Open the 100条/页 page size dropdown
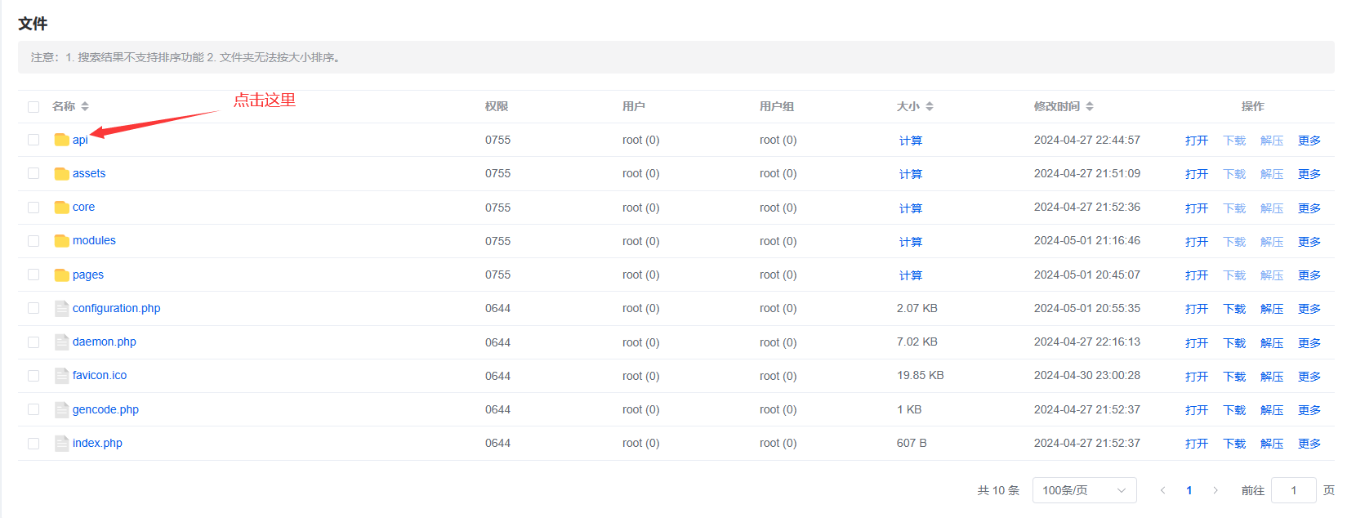1347x518 pixels. 1084,490
